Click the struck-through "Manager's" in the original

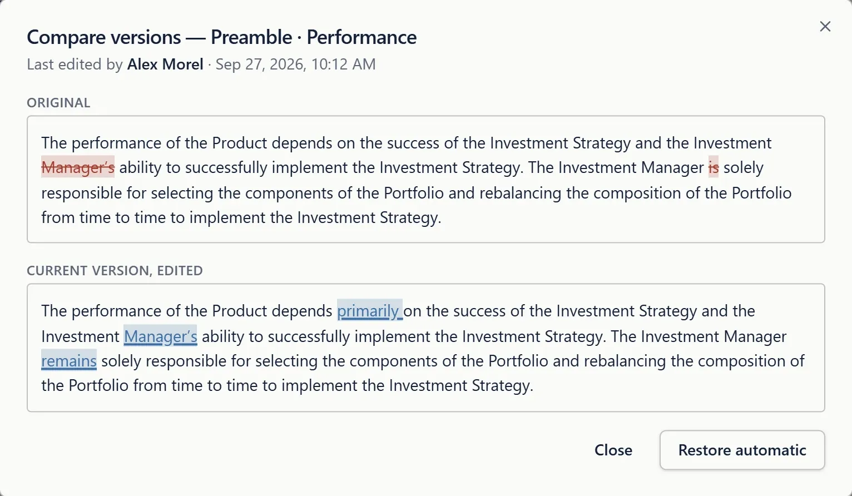coord(78,167)
